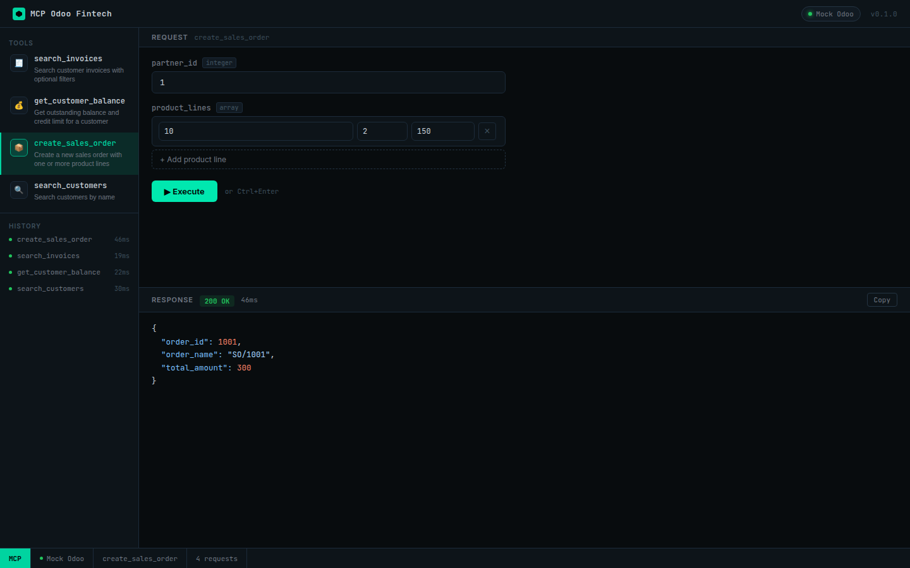Click the search_invoices receipt icon
This screenshot has height=568, width=910.
[x=19, y=63]
